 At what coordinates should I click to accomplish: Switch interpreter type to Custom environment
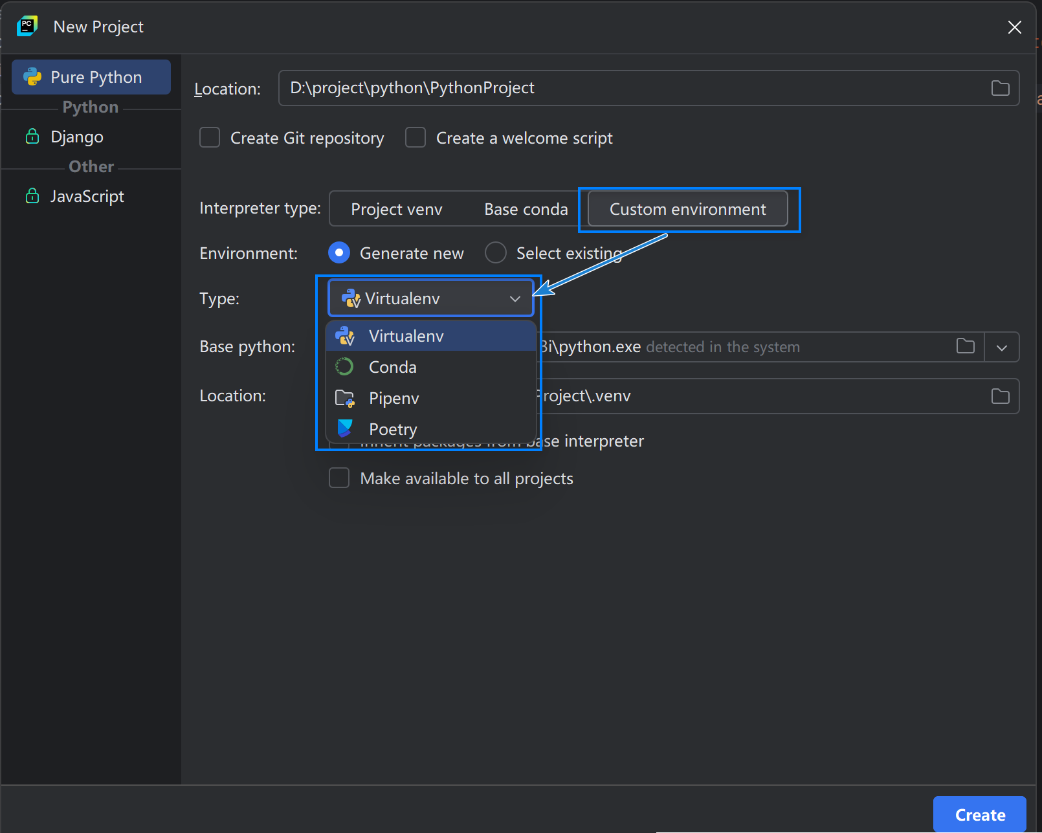click(688, 209)
